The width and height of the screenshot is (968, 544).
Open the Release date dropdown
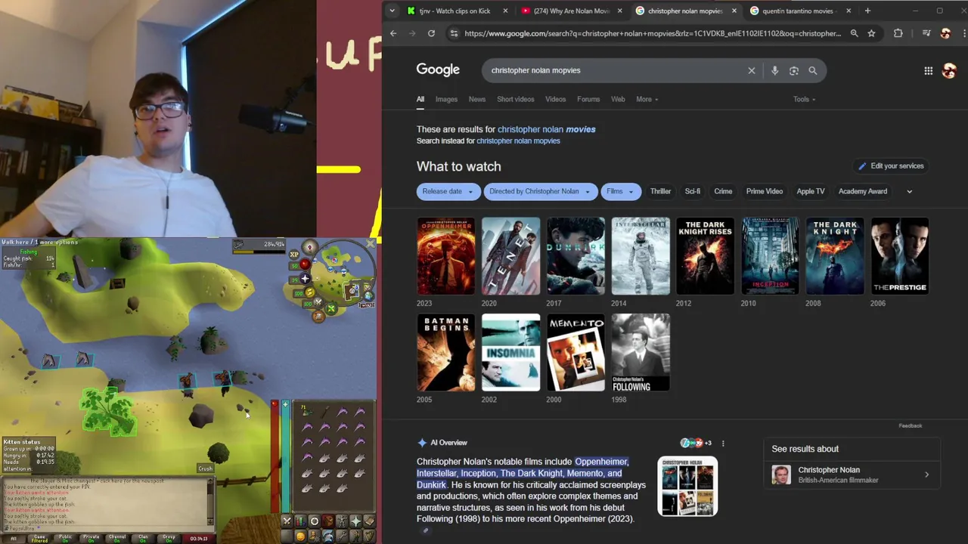(448, 191)
